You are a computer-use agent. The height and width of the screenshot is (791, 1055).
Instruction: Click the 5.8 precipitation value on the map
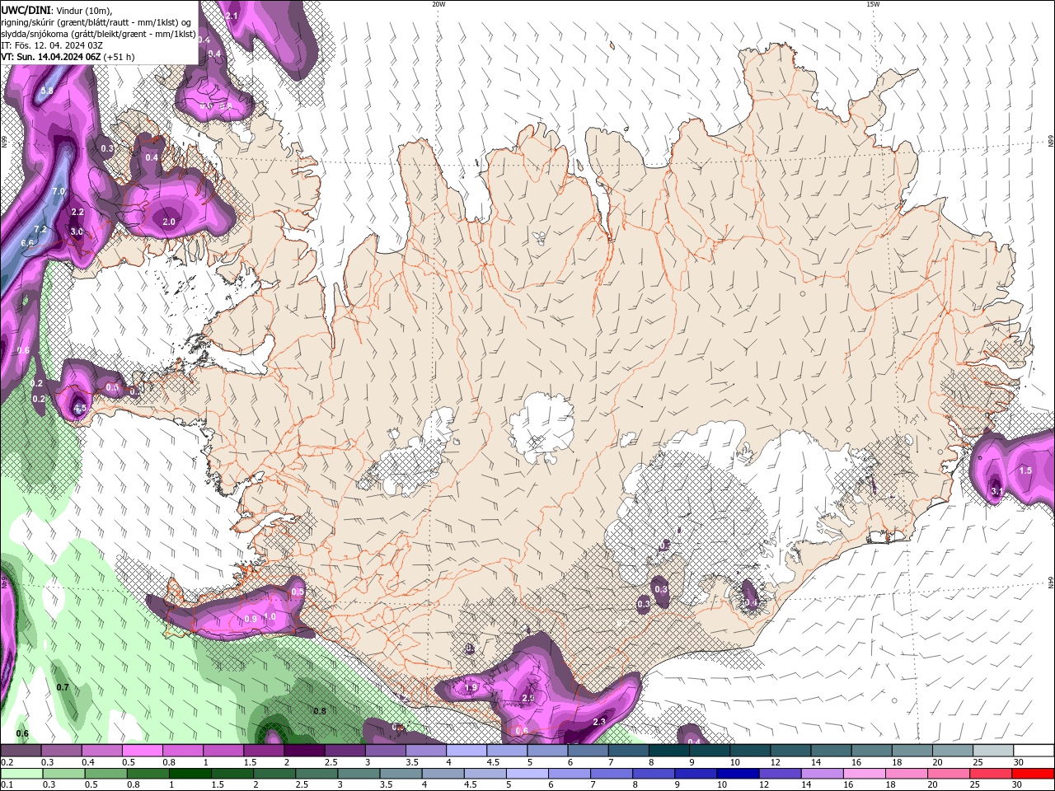46,91
